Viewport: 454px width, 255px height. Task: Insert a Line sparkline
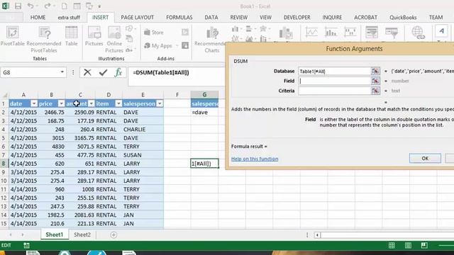click(x=311, y=33)
